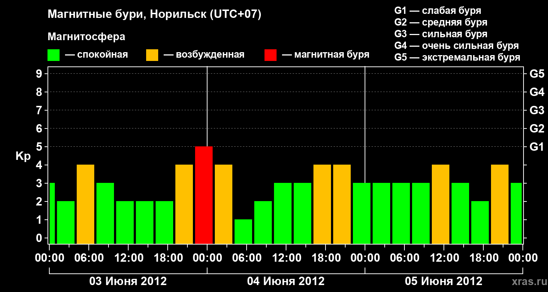
Task: Click the 'G5 — экстремальная буря' legend line
Action: pyautogui.click(x=457, y=57)
